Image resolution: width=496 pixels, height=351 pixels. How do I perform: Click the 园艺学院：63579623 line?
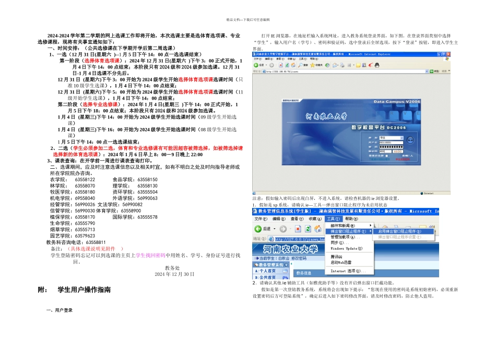click(x=73, y=236)
